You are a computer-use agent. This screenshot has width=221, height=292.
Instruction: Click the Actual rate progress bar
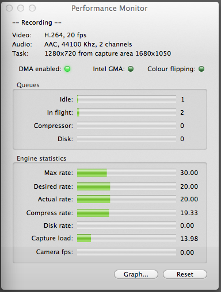127,199
